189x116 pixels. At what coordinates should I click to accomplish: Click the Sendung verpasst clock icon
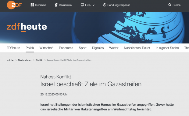[x=105, y=5]
